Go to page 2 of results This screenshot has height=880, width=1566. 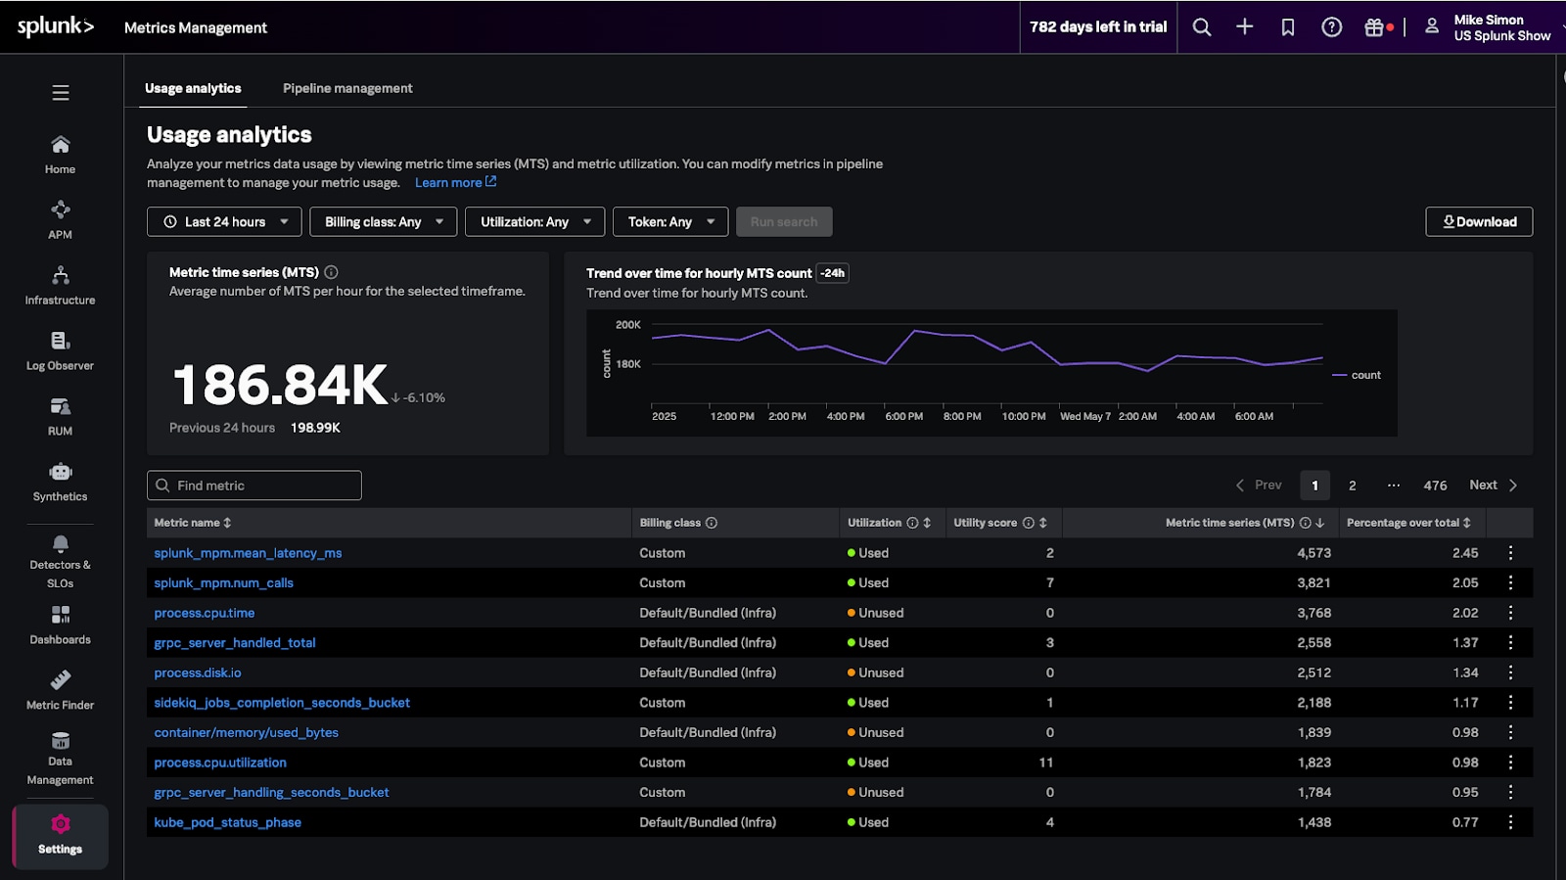(1353, 486)
